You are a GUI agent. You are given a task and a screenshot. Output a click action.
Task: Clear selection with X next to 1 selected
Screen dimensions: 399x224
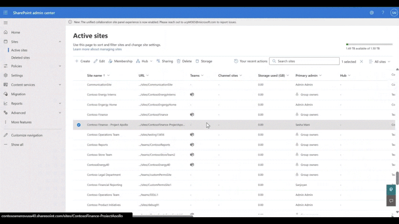pos(361,61)
